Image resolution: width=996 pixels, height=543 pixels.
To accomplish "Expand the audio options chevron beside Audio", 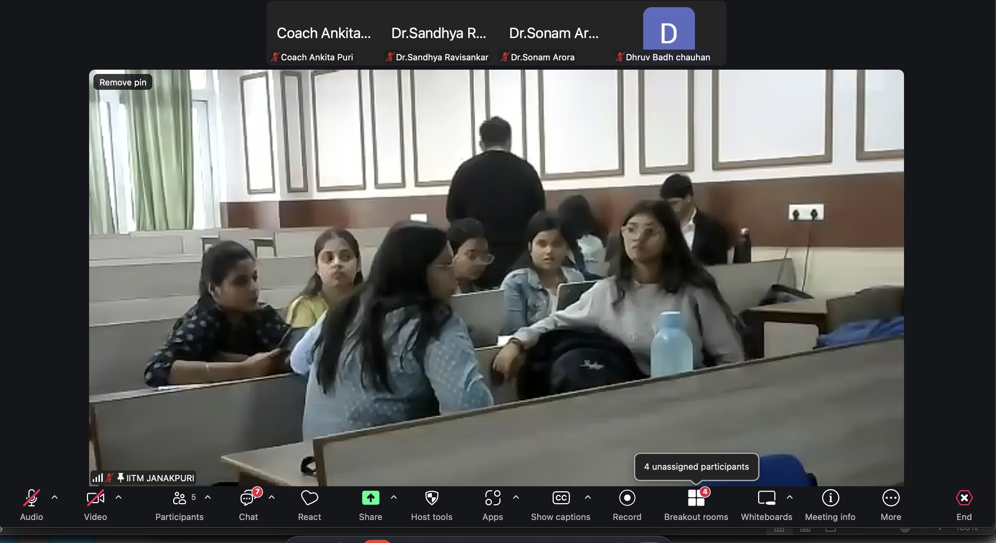I will 55,497.
